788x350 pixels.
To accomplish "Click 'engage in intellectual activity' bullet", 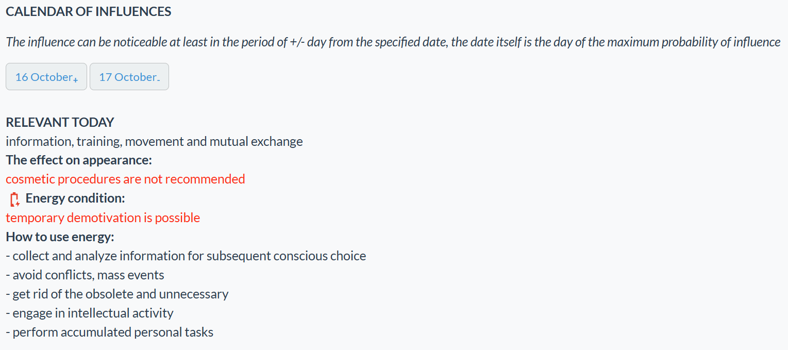I will pyautogui.click(x=90, y=313).
